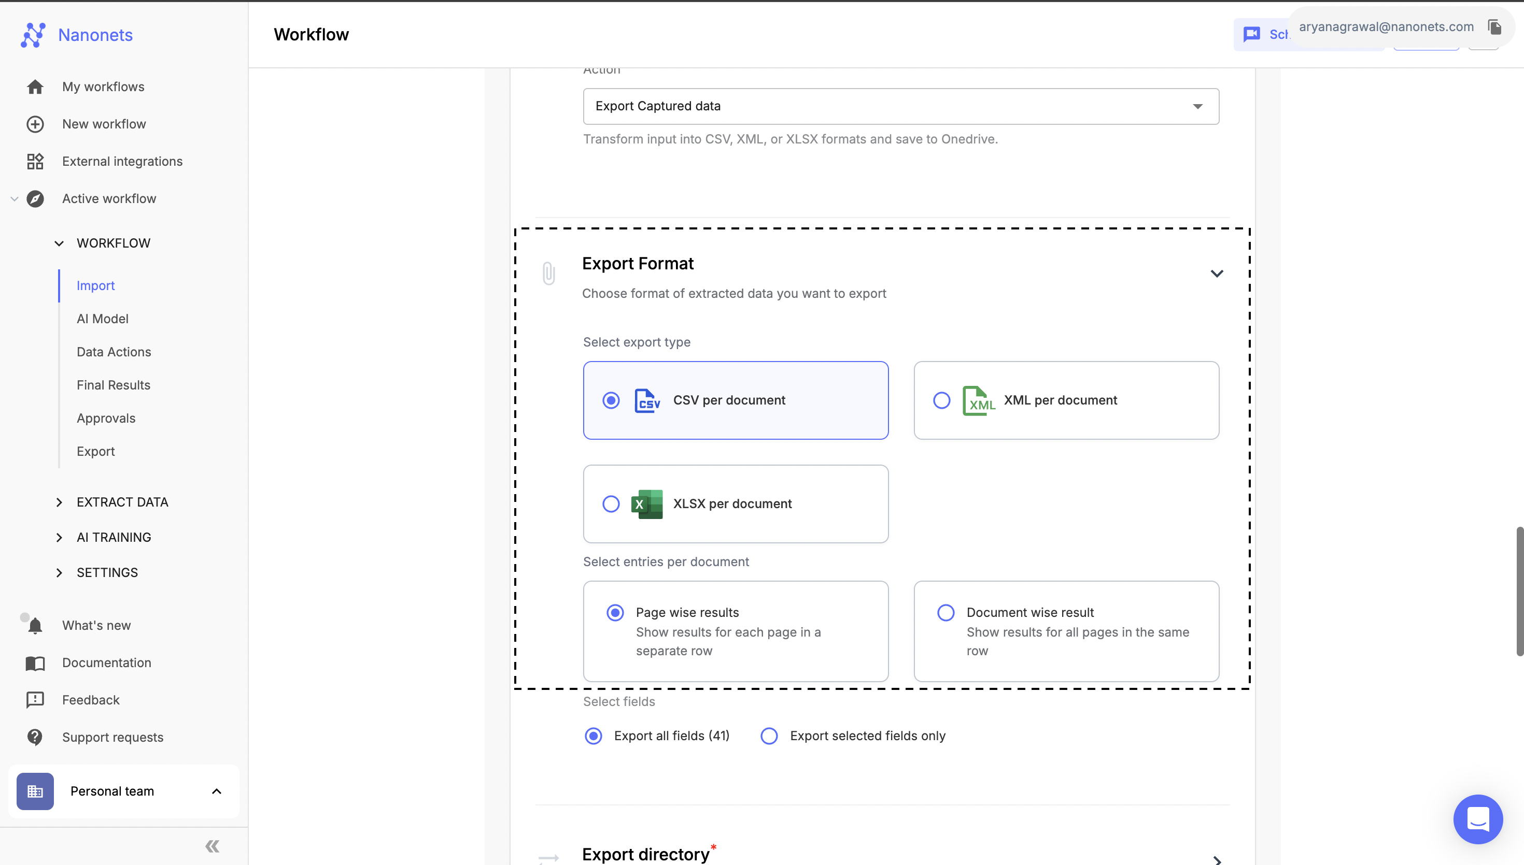Screen dimensions: 1524x865
Task: Open My workflows home icon
Action: click(x=35, y=86)
